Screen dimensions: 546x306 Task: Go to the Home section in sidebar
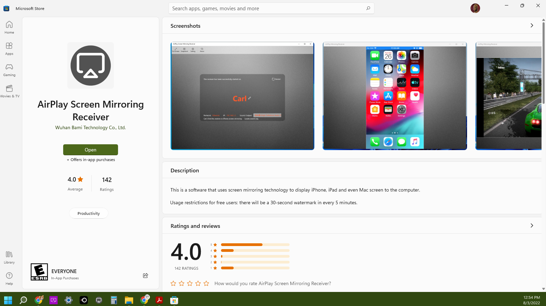(x=9, y=27)
